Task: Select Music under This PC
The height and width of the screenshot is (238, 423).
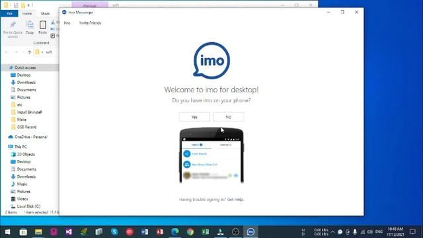Action: [22, 184]
